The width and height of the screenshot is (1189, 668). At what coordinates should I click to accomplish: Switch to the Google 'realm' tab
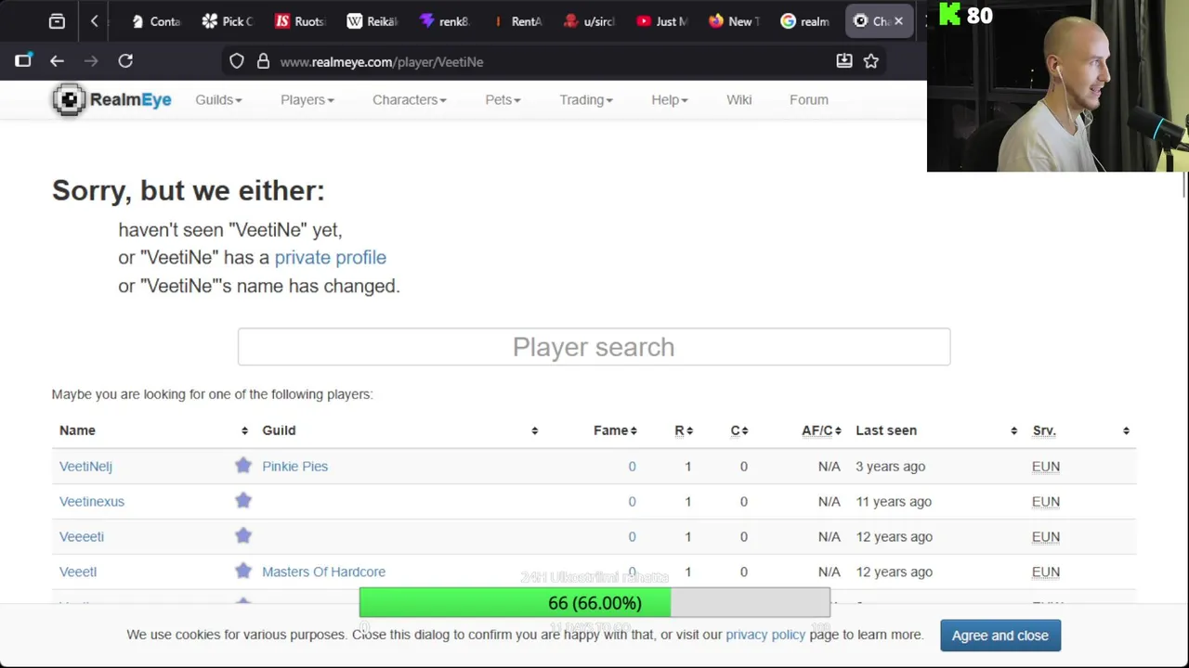pyautogui.click(x=805, y=21)
